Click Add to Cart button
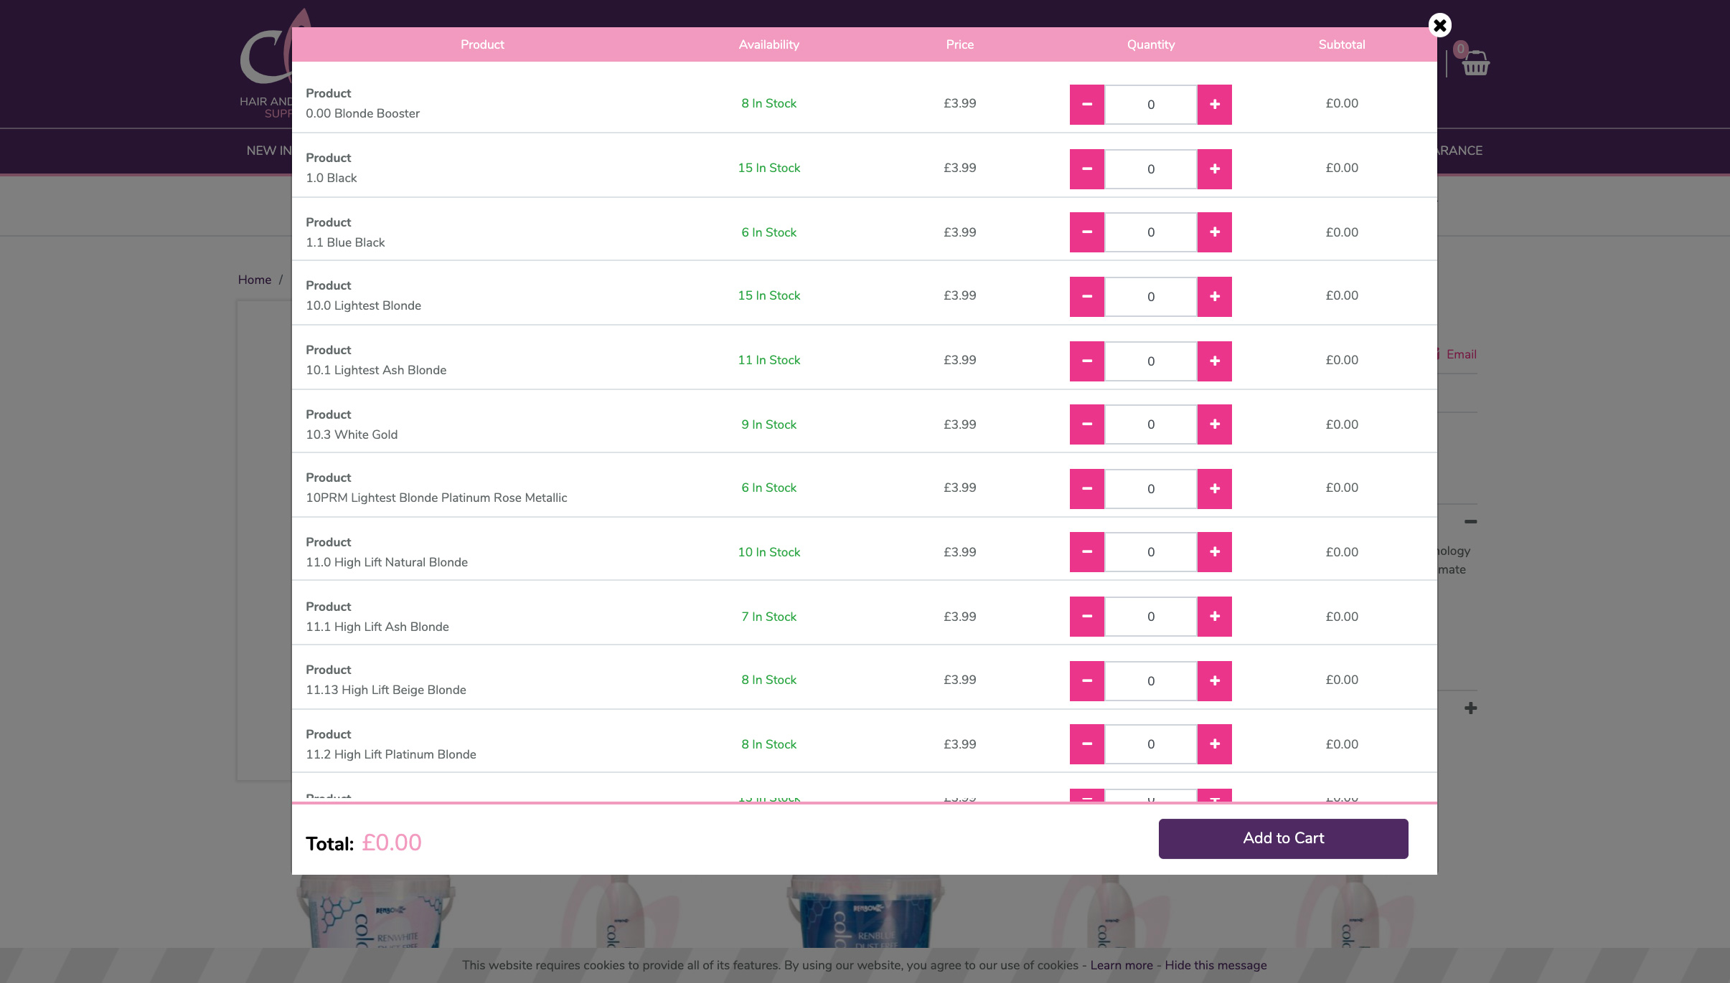This screenshot has height=983, width=1730. [1282, 838]
